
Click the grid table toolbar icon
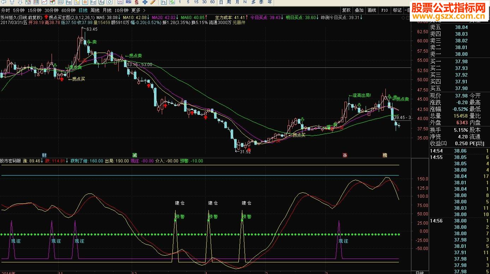pos(36,2)
